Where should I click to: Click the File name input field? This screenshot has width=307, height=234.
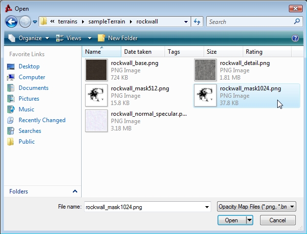click(x=145, y=207)
